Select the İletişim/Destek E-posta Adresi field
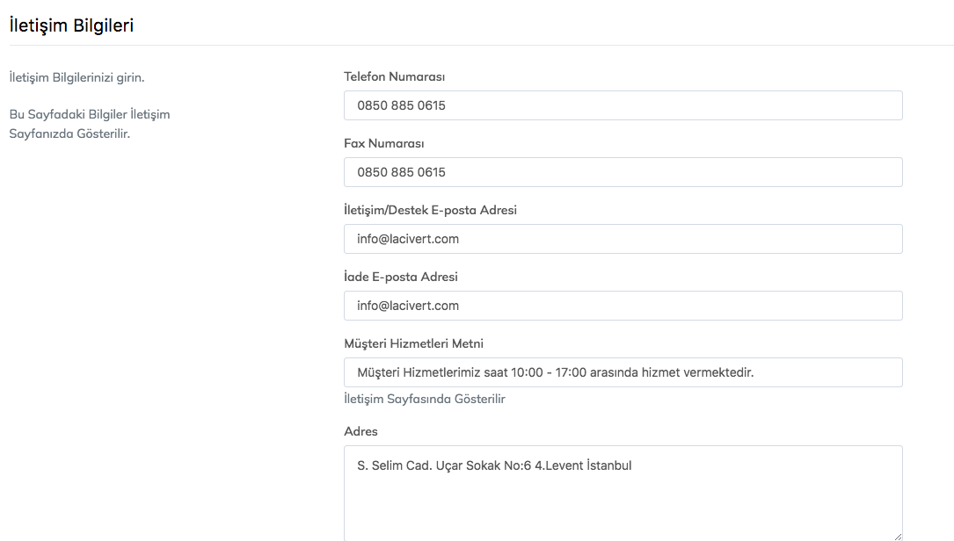 (623, 239)
